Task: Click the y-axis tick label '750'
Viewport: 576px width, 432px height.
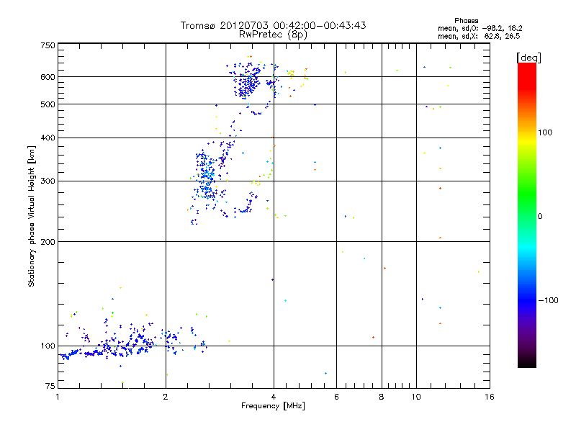Action: [48, 45]
